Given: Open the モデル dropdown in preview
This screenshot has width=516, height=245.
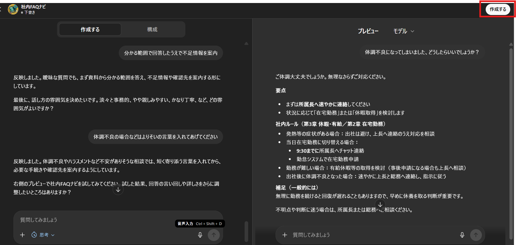Looking at the screenshot, I should click(404, 31).
